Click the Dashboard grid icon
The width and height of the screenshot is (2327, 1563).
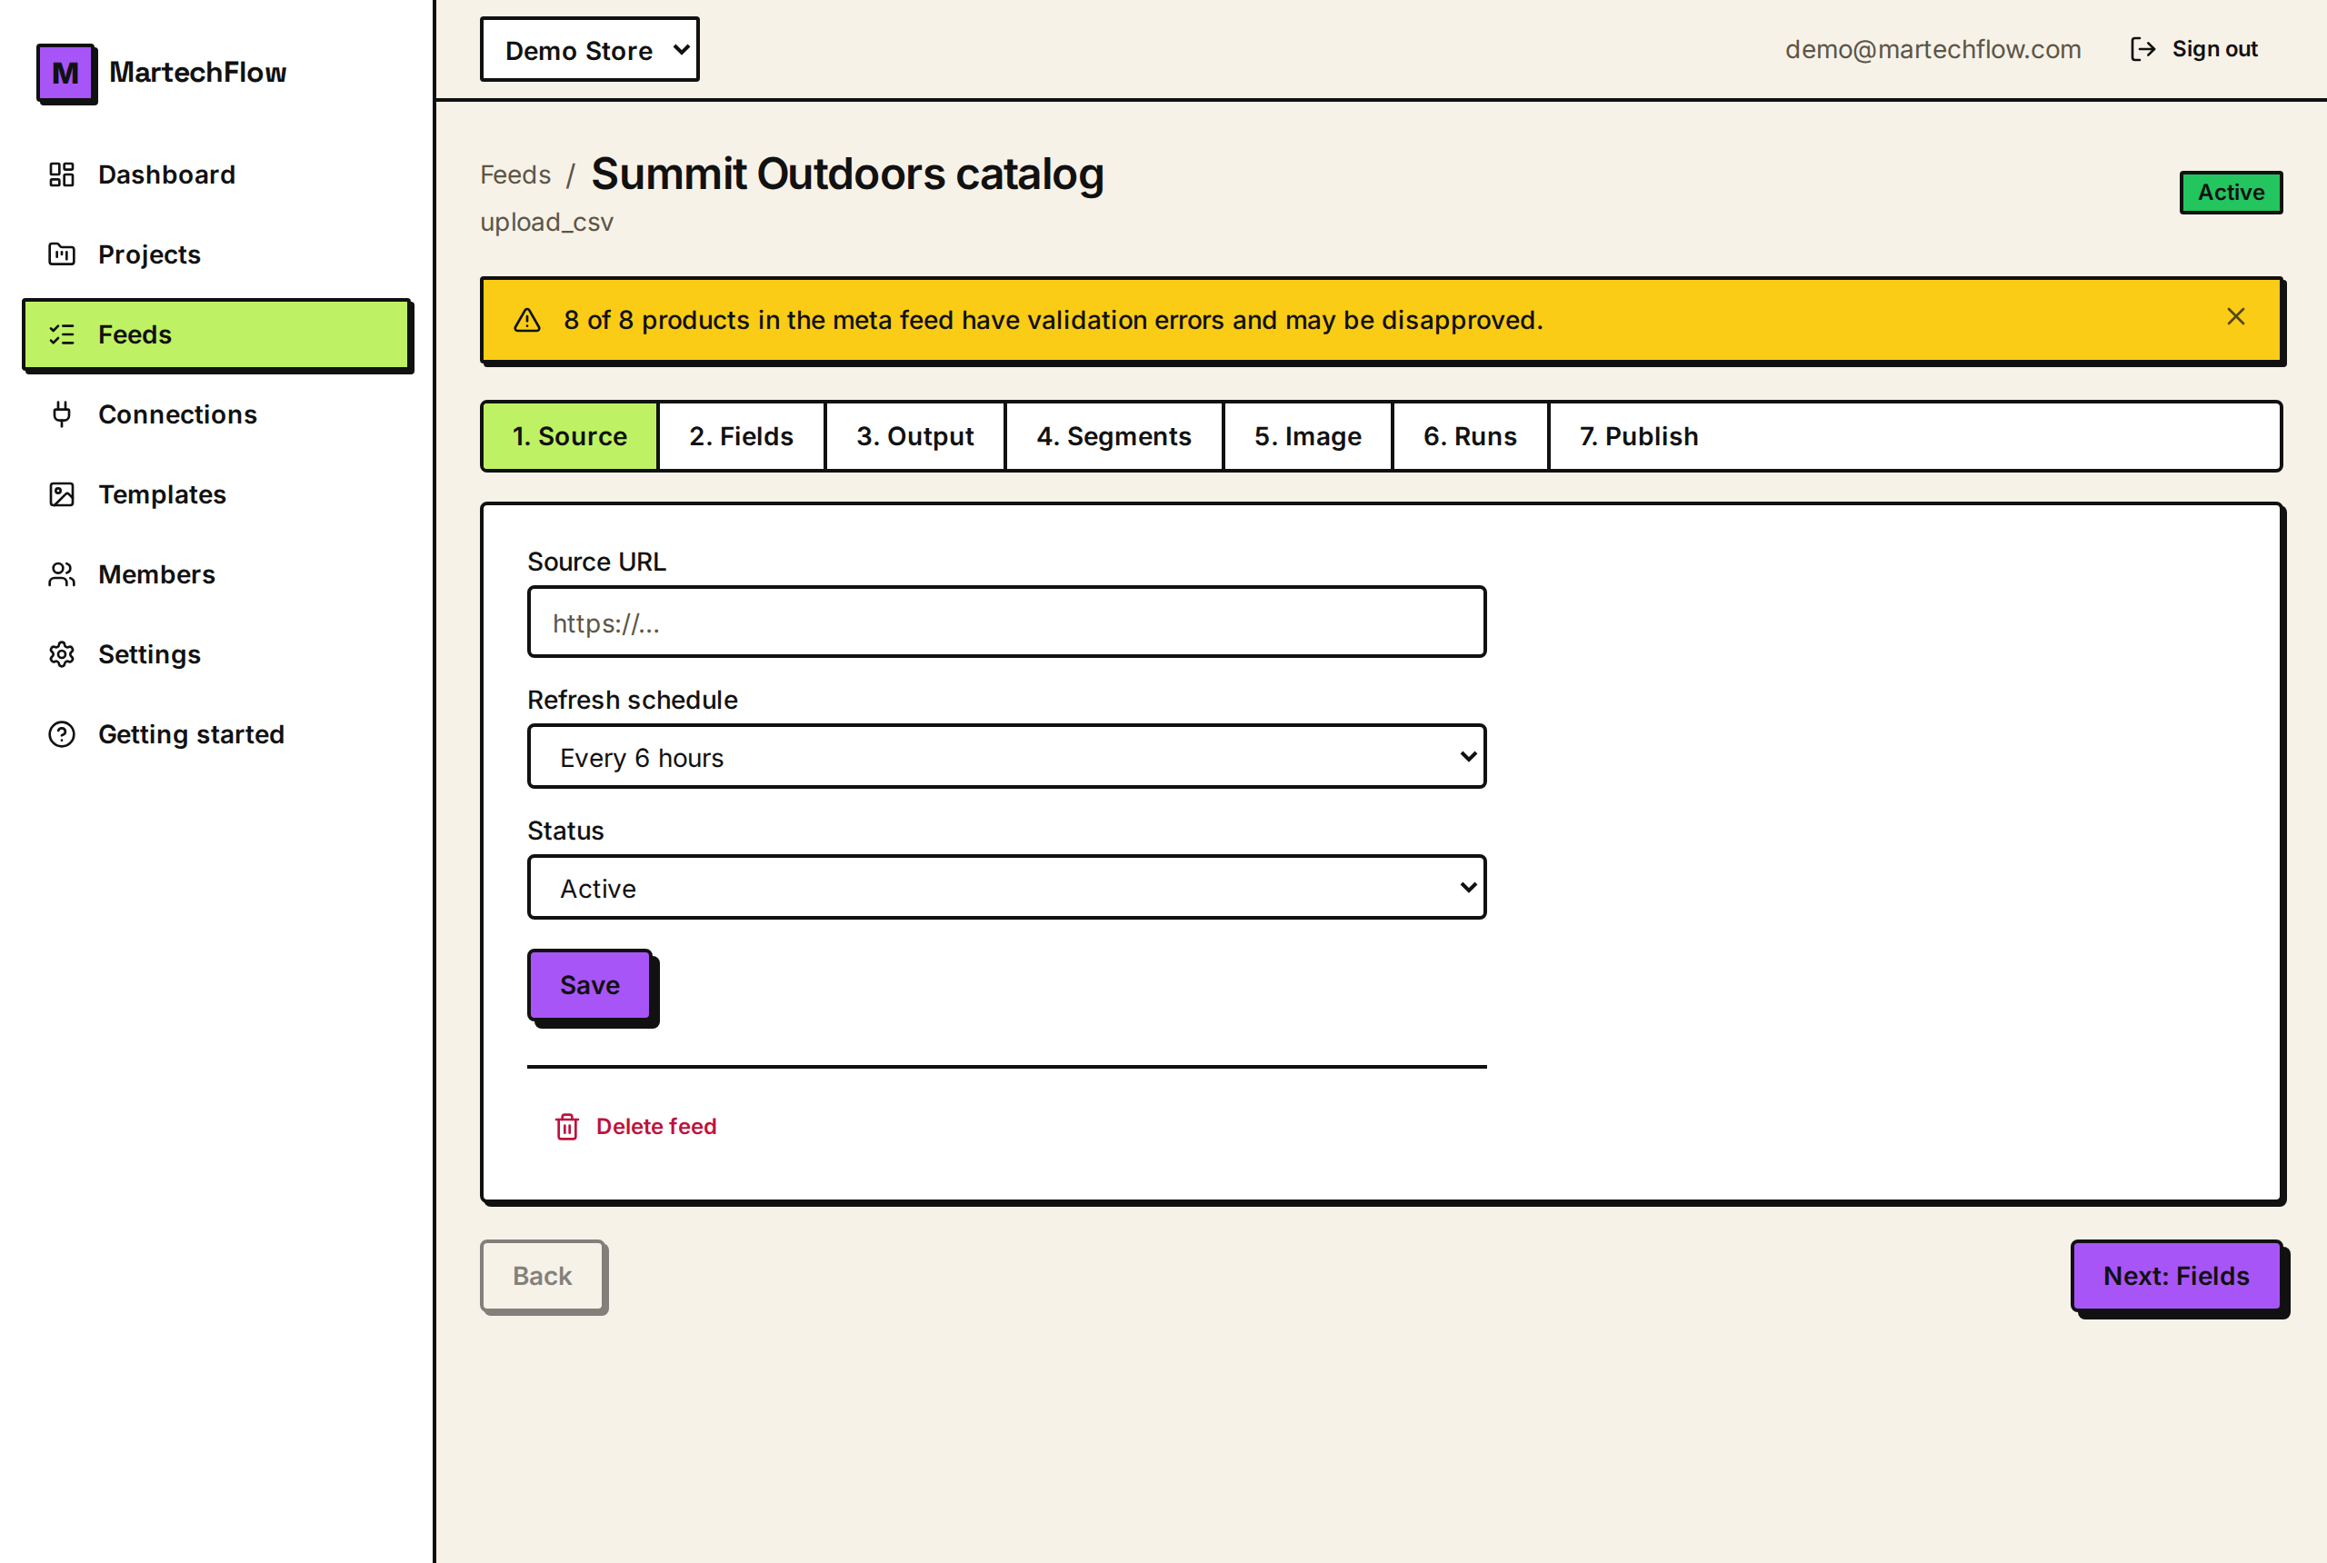click(x=62, y=174)
